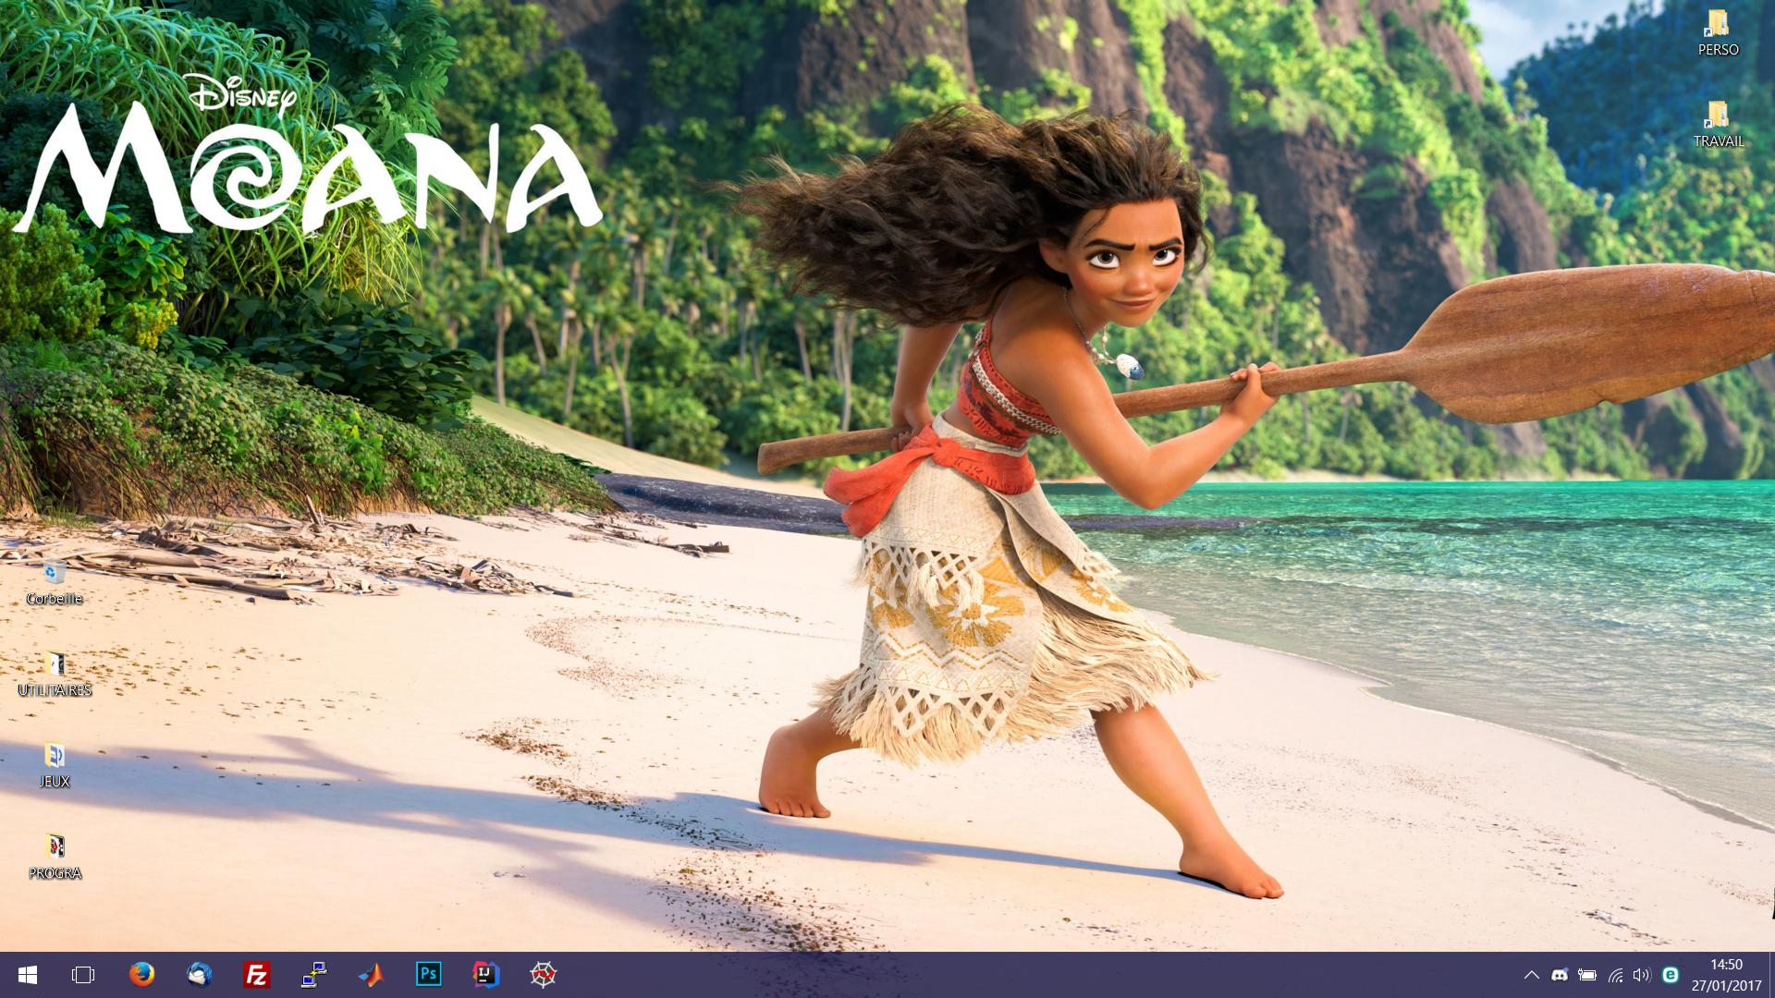This screenshot has width=1775, height=998.
Task: Launch MATLAB from the taskbar
Action: pos(371,975)
